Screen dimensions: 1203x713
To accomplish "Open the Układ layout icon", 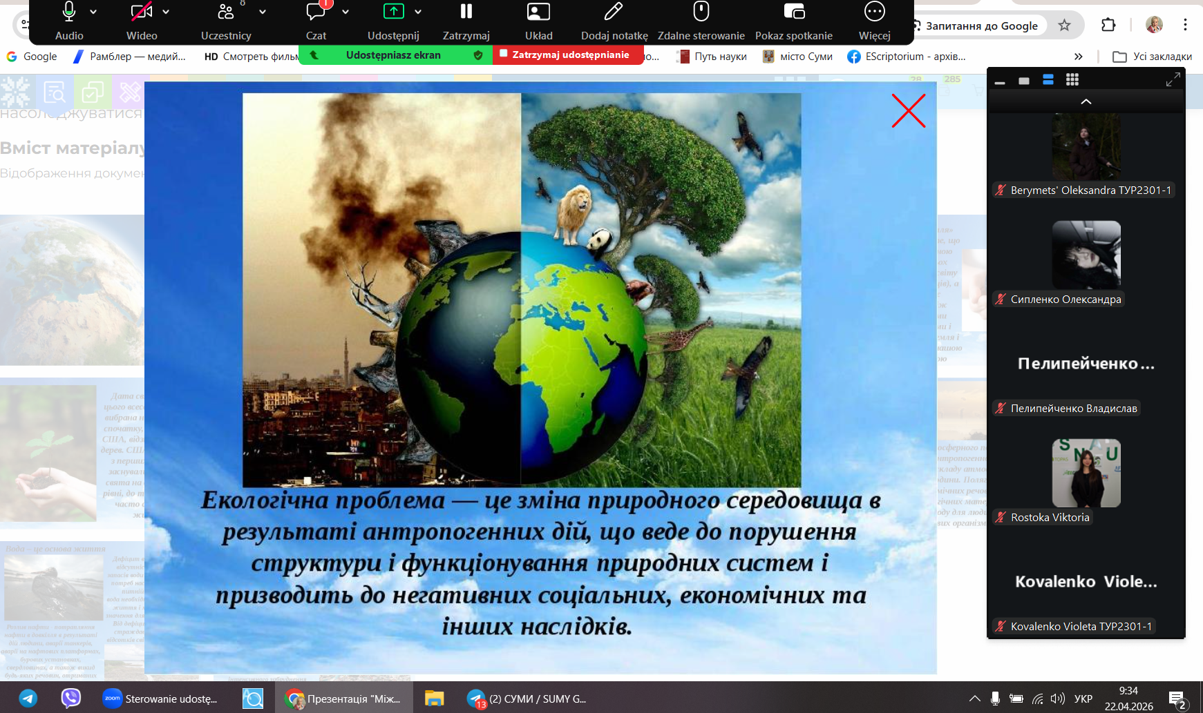I will tap(538, 12).
